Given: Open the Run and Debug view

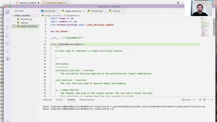Looking at the screenshot, I should [7, 35].
